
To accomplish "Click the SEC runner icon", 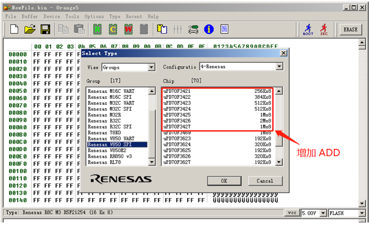I will [x=324, y=29].
